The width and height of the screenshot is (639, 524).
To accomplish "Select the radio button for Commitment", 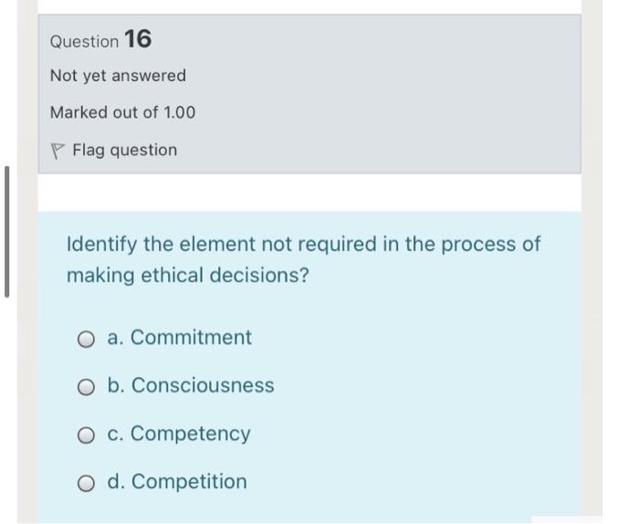I will click(86, 339).
